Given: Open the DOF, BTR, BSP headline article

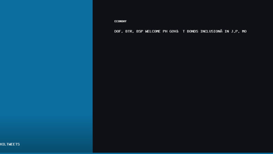Looking at the screenshot, I should coord(180,31).
